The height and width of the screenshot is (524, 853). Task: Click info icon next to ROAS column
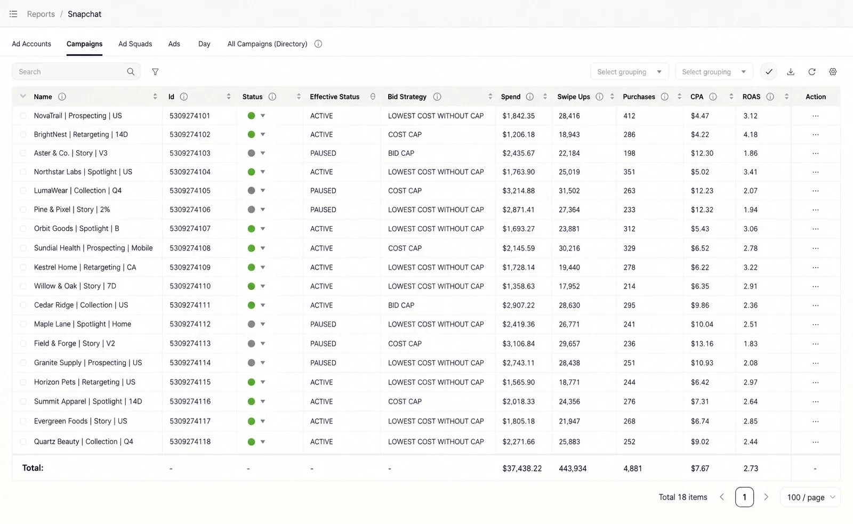click(x=770, y=97)
